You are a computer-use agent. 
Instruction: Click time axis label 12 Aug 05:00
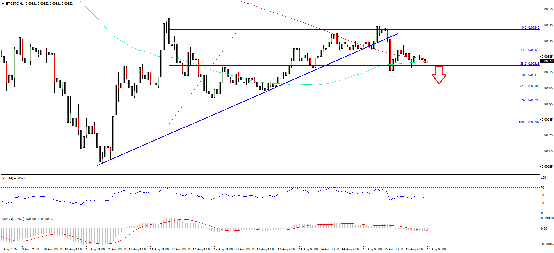coord(181,249)
